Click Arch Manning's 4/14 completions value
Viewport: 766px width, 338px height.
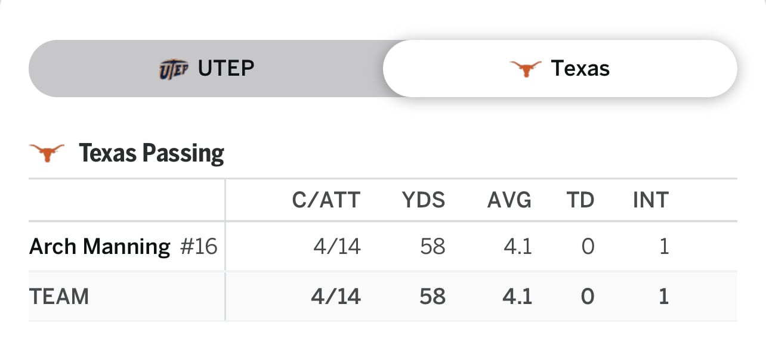tap(337, 246)
